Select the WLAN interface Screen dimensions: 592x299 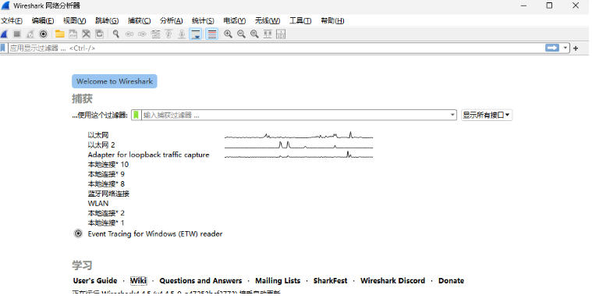[98, 203]
